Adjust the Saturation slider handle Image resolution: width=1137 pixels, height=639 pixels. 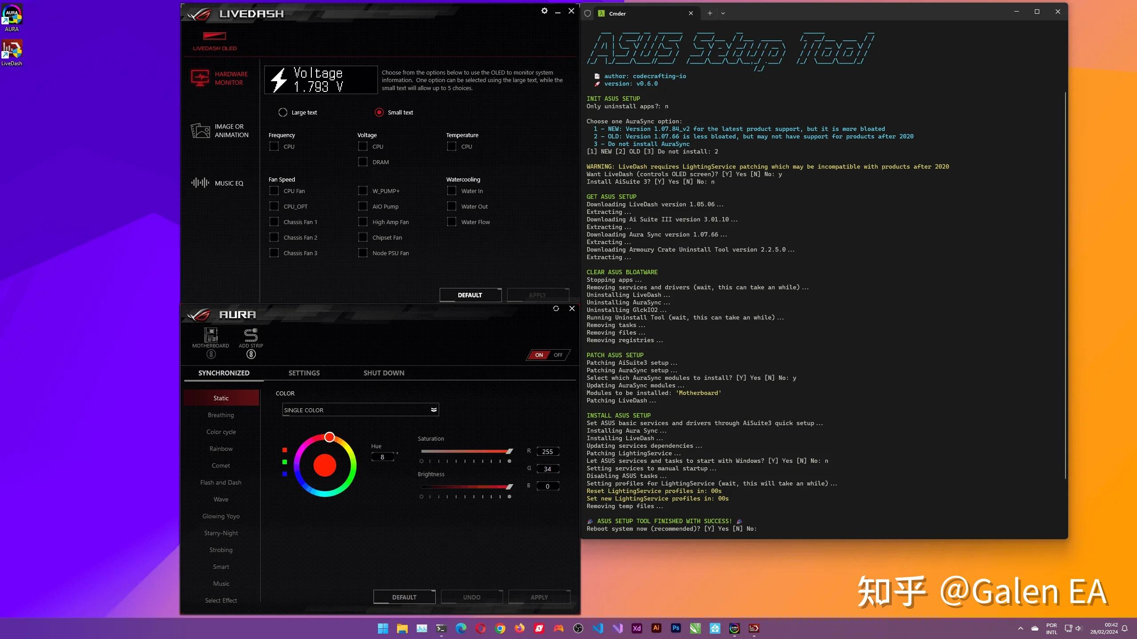click(509, 451)
